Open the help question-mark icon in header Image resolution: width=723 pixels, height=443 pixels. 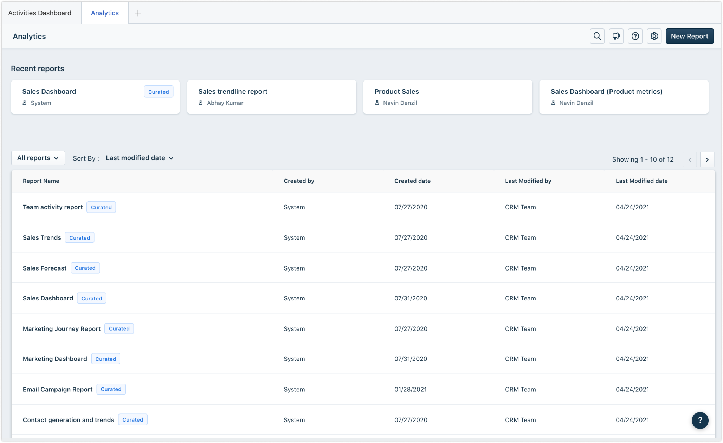pyautogui.click(x=635, y=36)
